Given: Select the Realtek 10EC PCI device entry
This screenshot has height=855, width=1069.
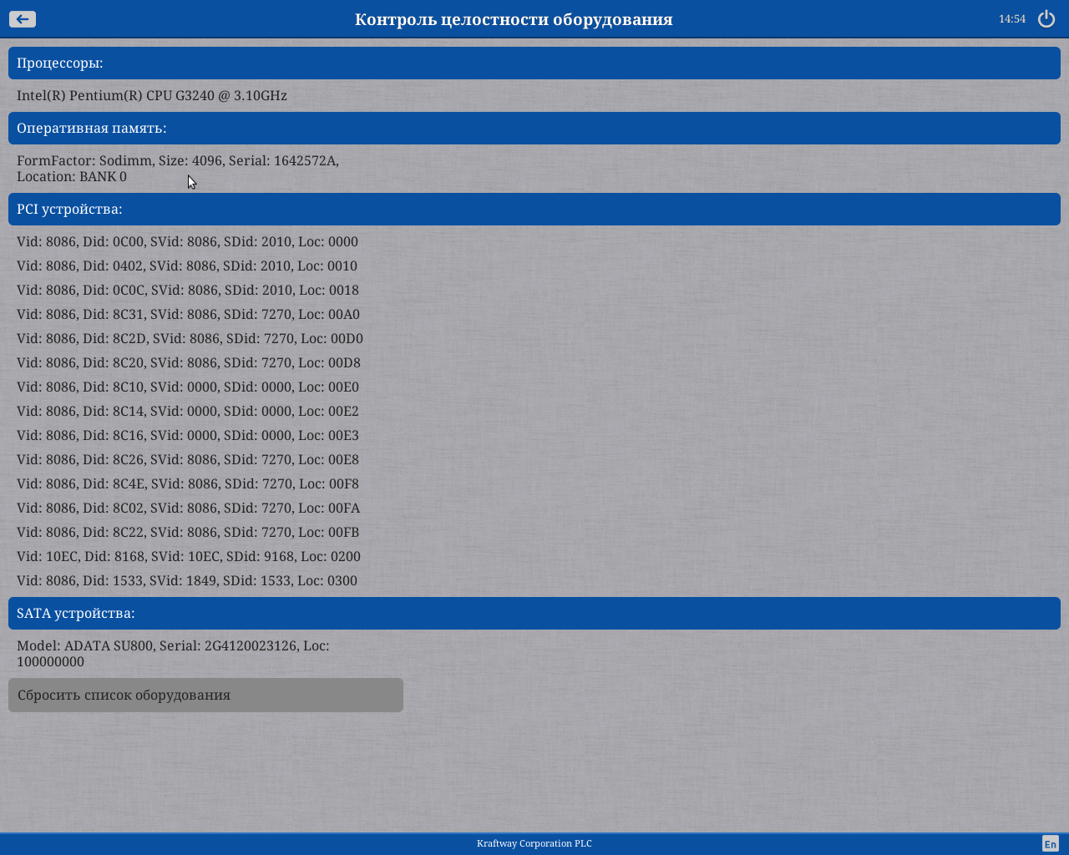Looking at the screenshot, I should [188, 556].
